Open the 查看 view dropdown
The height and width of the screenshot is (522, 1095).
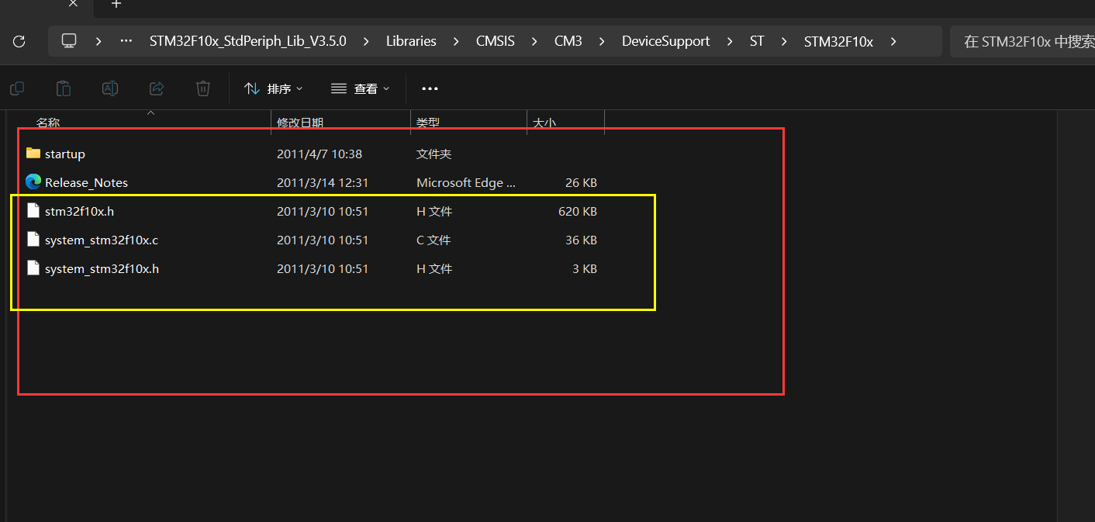[x=361, y=89]
